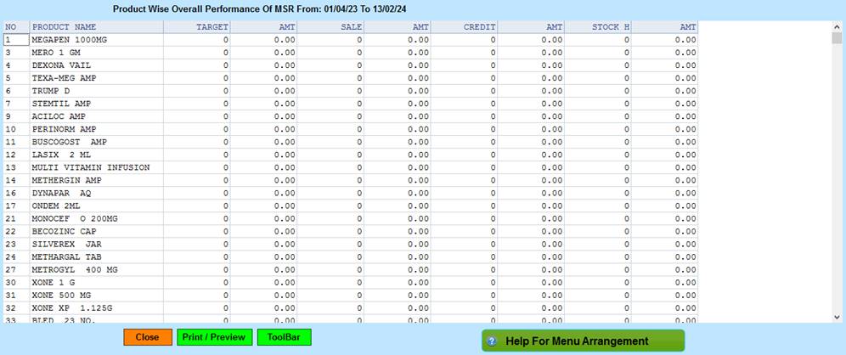Click the NO column header
Viewport: 846px width, 355px height.
pyautogui.click(x=11, y=27)
